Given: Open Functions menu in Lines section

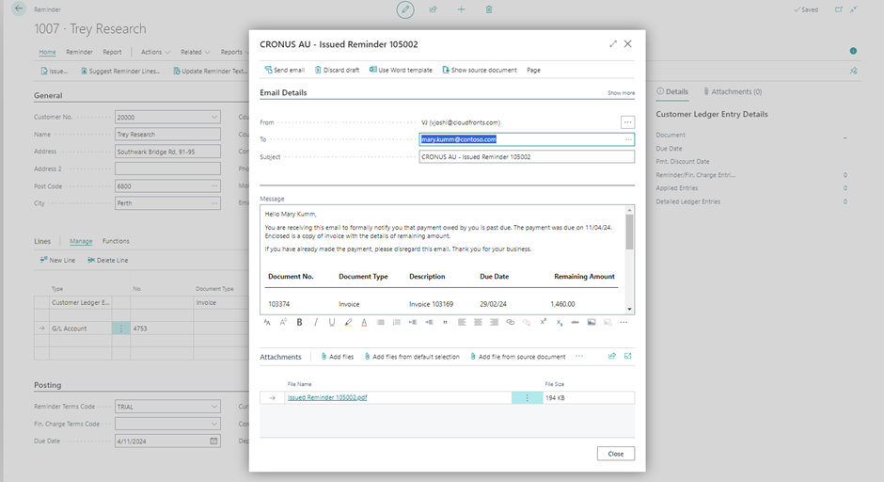Looking at the screenshot, I should (116, 241).
